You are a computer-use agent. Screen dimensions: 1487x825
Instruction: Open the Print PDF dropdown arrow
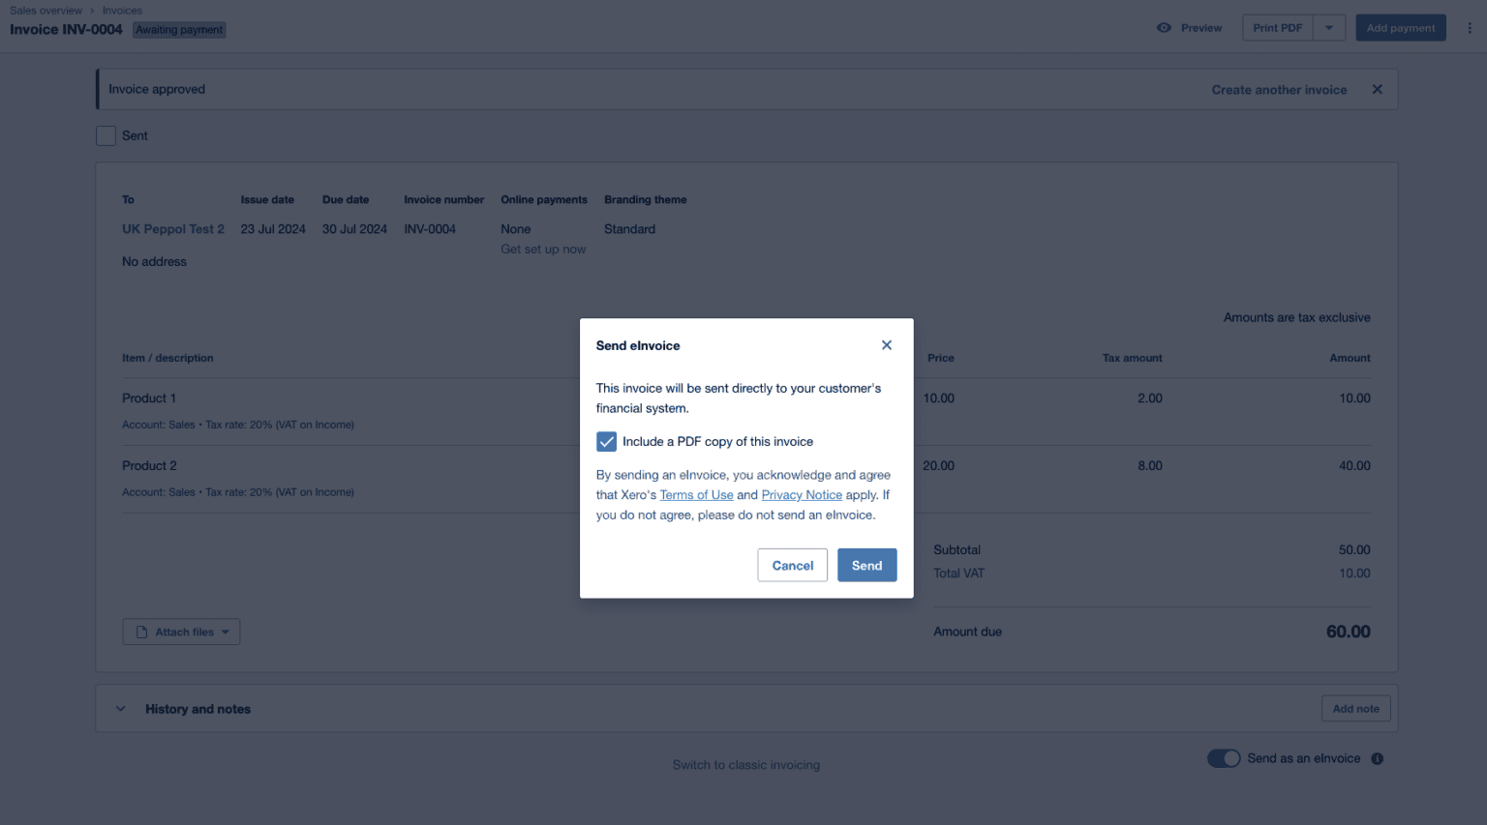[x=1329, y=27]
